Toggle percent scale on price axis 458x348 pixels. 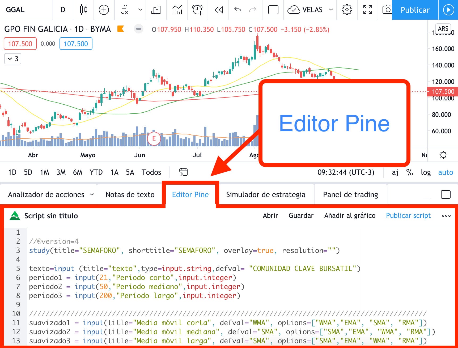pos(409,172)
